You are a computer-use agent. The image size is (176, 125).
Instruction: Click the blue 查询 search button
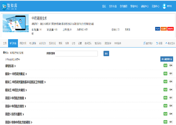coord(106,53)
